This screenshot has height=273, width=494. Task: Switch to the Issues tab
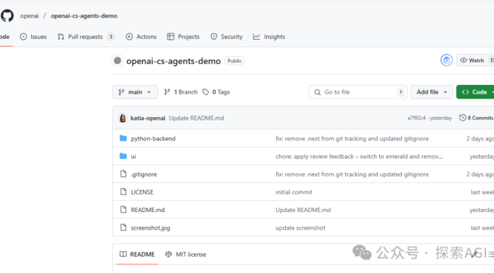click(x=33, y=37)
